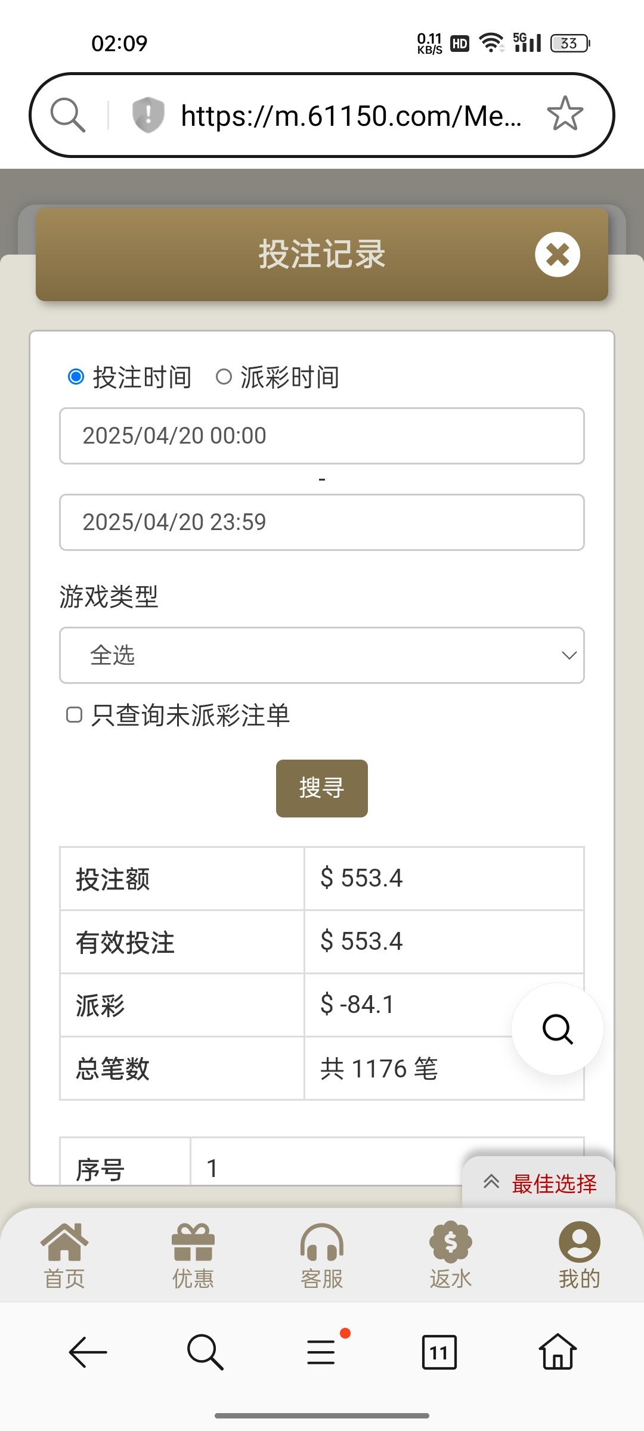Open browser tabs switcher showing 11
Screen dimensions: 644x1431
[x=439, y=1352]
